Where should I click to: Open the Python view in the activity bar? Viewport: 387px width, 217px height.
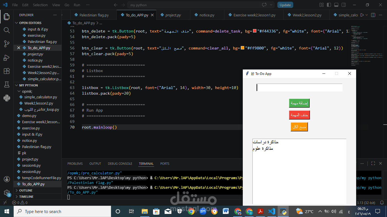(7, 98)
